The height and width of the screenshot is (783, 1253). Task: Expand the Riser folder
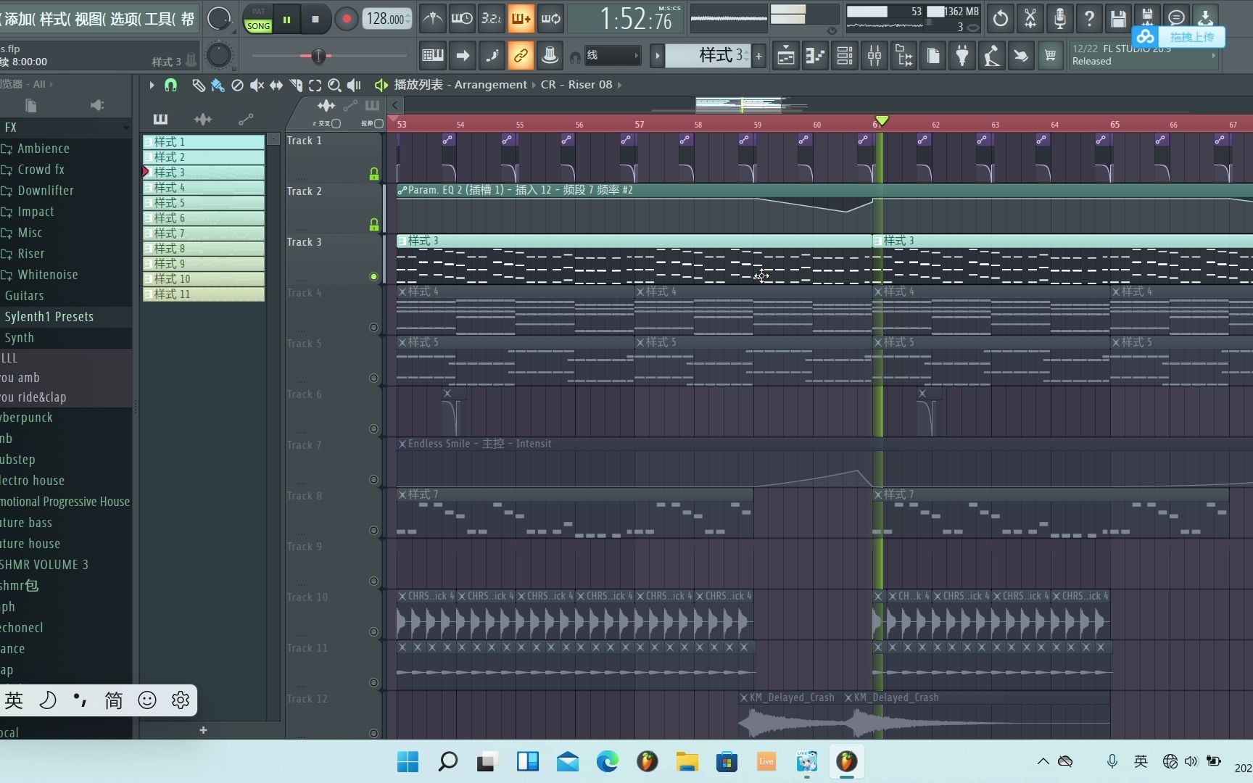pos(30,254)
